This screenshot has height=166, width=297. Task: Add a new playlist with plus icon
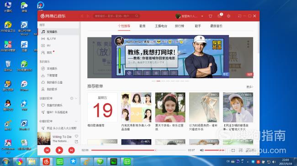[72, 98]
